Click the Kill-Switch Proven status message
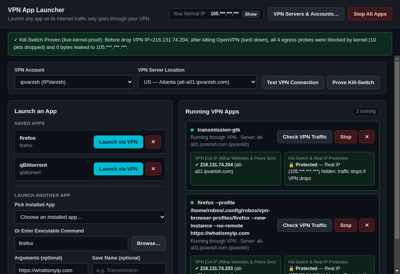Screen dimensions: 400x274 (200, 43)
